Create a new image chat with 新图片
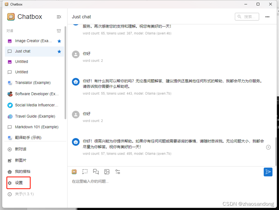 click(x=34, y=160)
